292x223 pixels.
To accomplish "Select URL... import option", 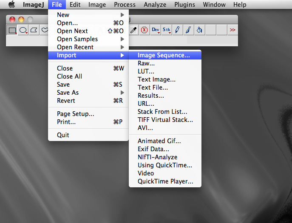I will (x=165, y=104).
